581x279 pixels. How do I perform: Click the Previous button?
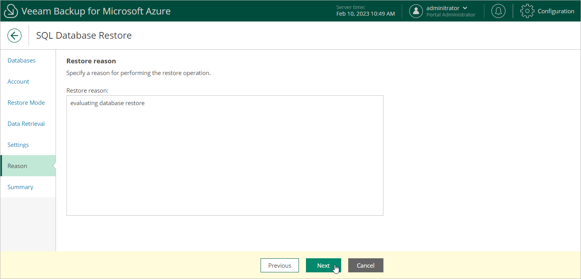[x=280, y=265]
